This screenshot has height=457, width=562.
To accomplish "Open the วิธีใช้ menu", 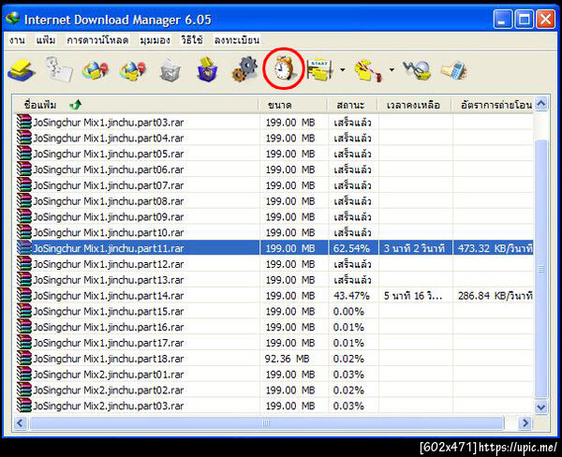I will (x=192, y=40).
